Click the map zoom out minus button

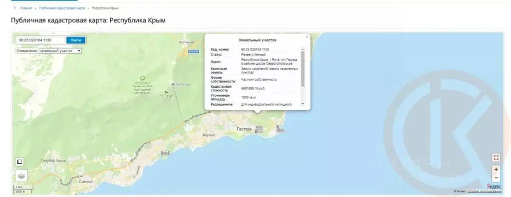[496, 178]
